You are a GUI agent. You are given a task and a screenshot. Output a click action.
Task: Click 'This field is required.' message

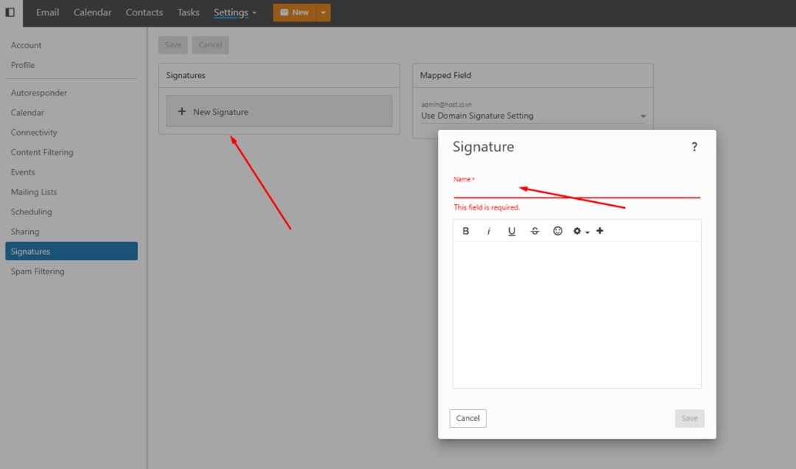(x=486, y=207)
